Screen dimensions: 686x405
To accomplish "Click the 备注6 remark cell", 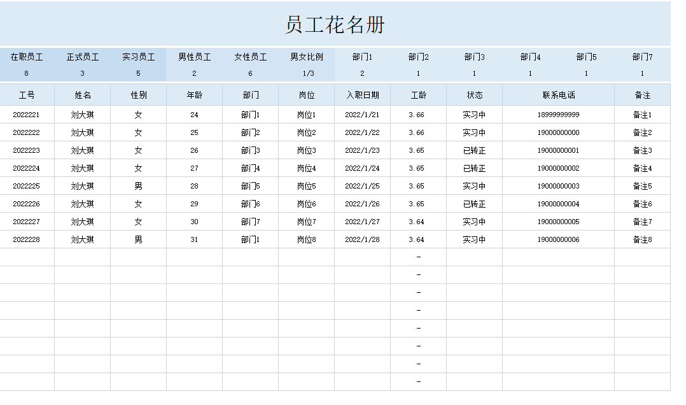I will coord(642,204).
